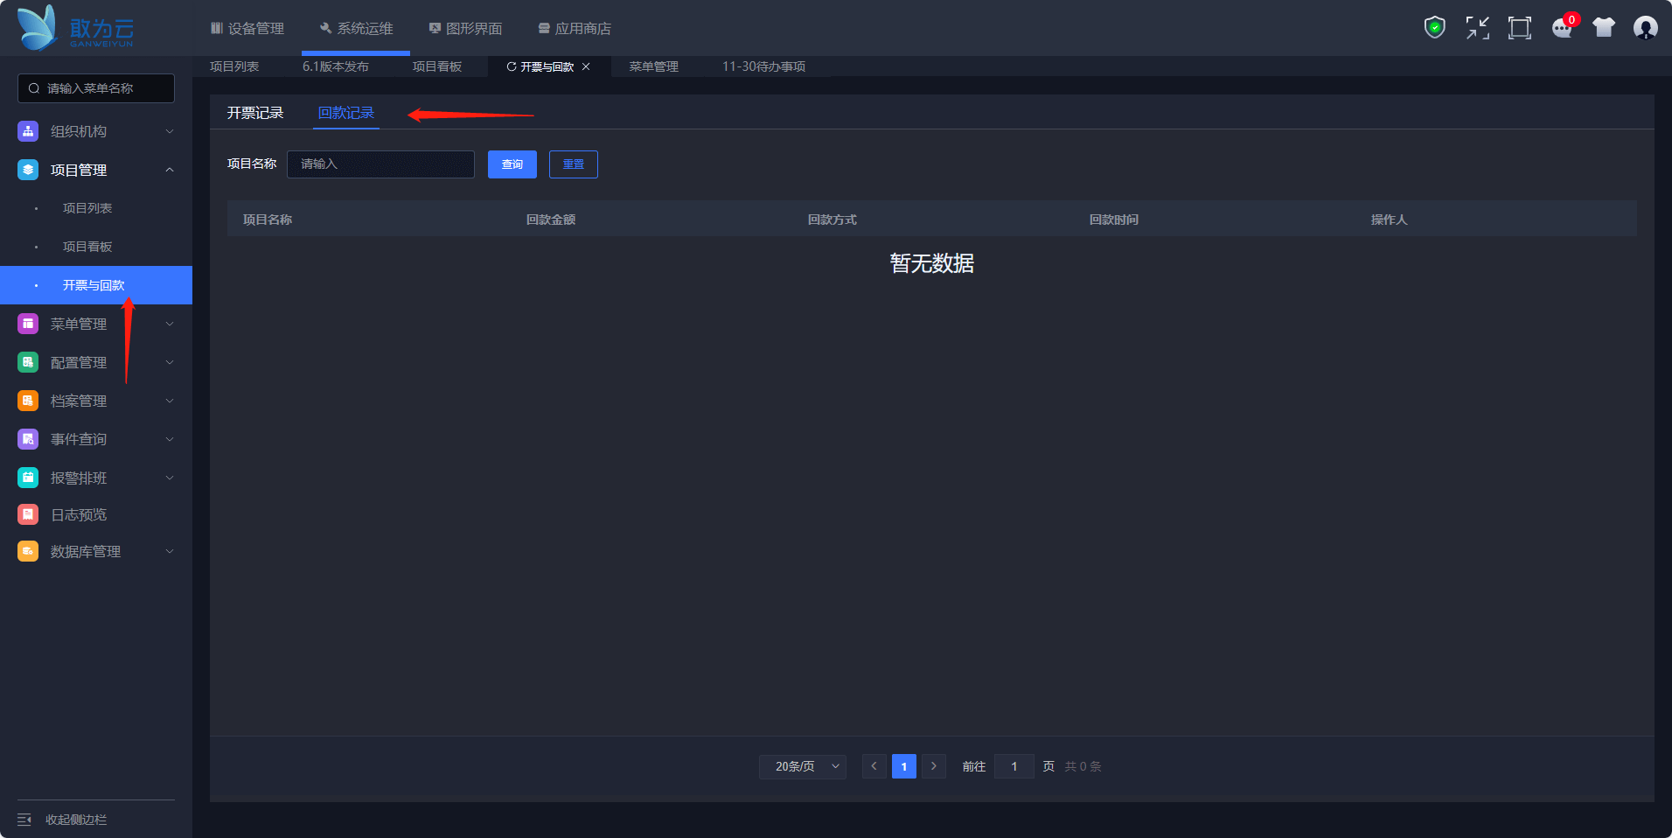This screenshot has height=838, width=1672.
Task: Expand the 事件查询 menu chevron
Action: coord(170,439)
